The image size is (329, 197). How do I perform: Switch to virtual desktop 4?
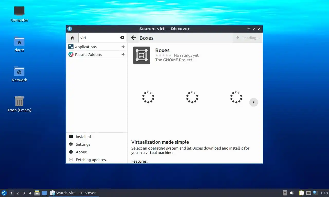30,193
